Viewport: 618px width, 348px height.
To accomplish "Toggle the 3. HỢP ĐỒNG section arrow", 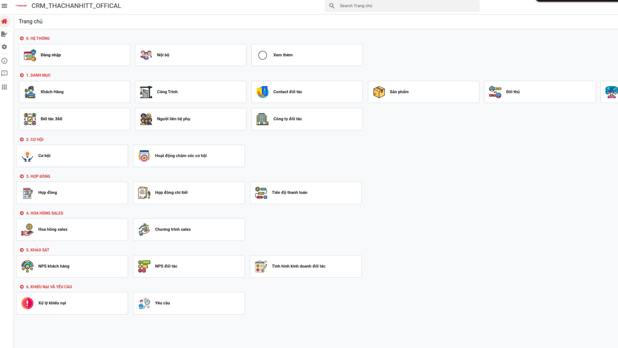I will [22, 176].
